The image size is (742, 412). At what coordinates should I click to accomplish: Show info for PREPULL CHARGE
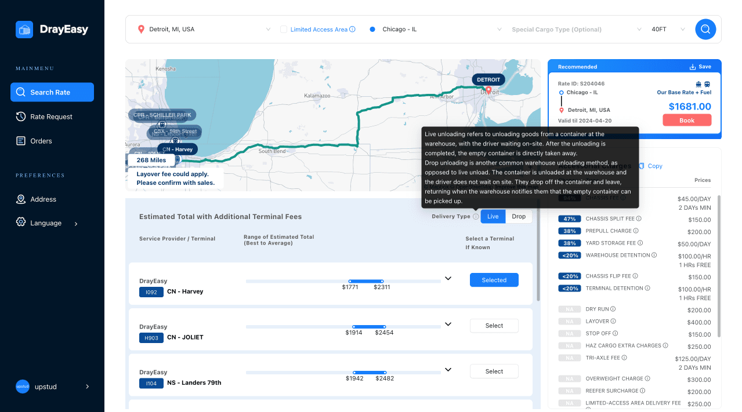[636, 231]
